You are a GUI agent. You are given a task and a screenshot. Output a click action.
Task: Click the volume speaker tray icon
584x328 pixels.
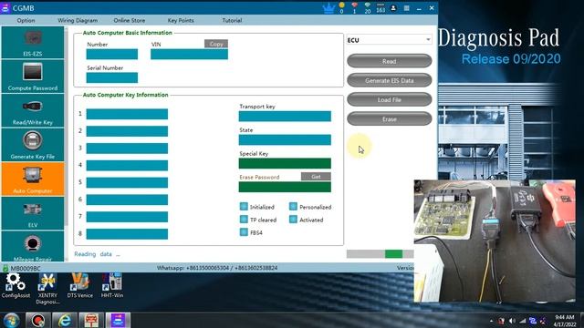point(513,321)
